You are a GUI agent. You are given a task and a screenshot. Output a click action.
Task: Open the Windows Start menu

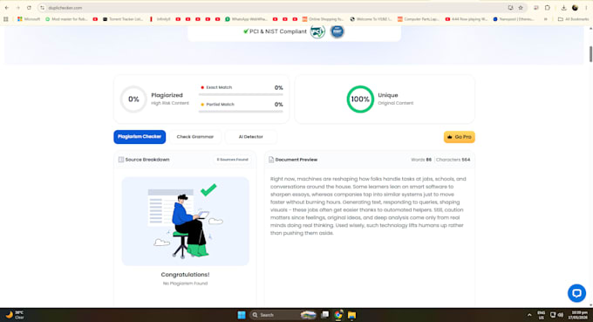[x=242, y=315]
